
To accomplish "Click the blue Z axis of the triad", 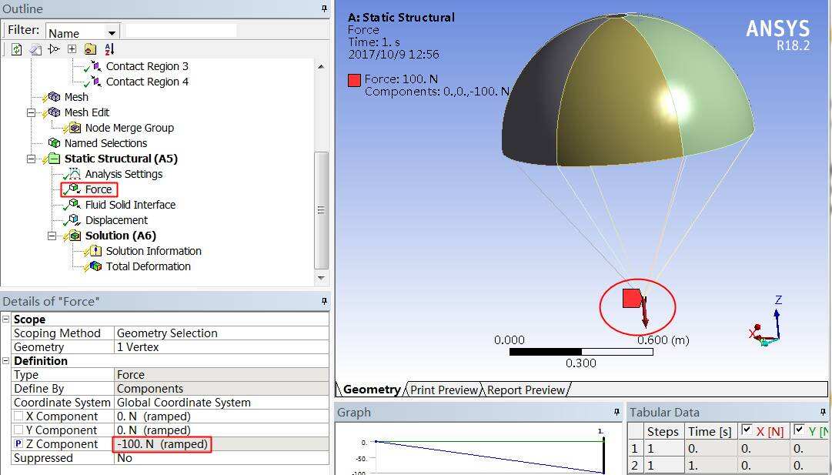I will tap(777, 321).
